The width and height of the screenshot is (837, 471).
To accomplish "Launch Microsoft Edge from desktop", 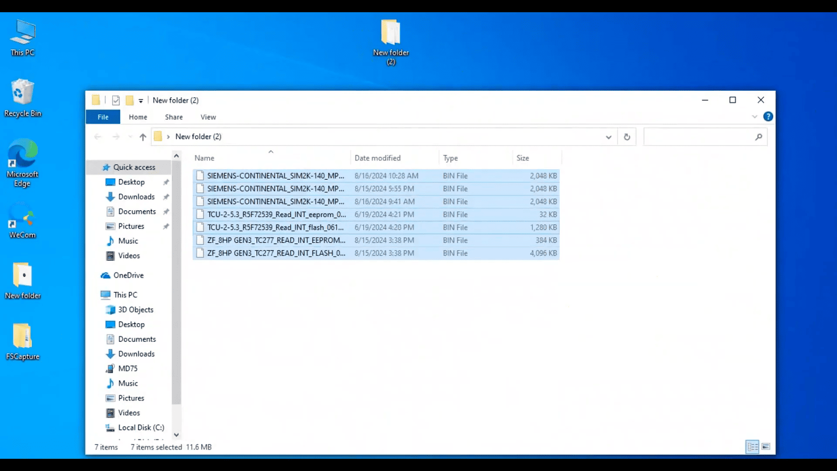I will coord(23,163).
